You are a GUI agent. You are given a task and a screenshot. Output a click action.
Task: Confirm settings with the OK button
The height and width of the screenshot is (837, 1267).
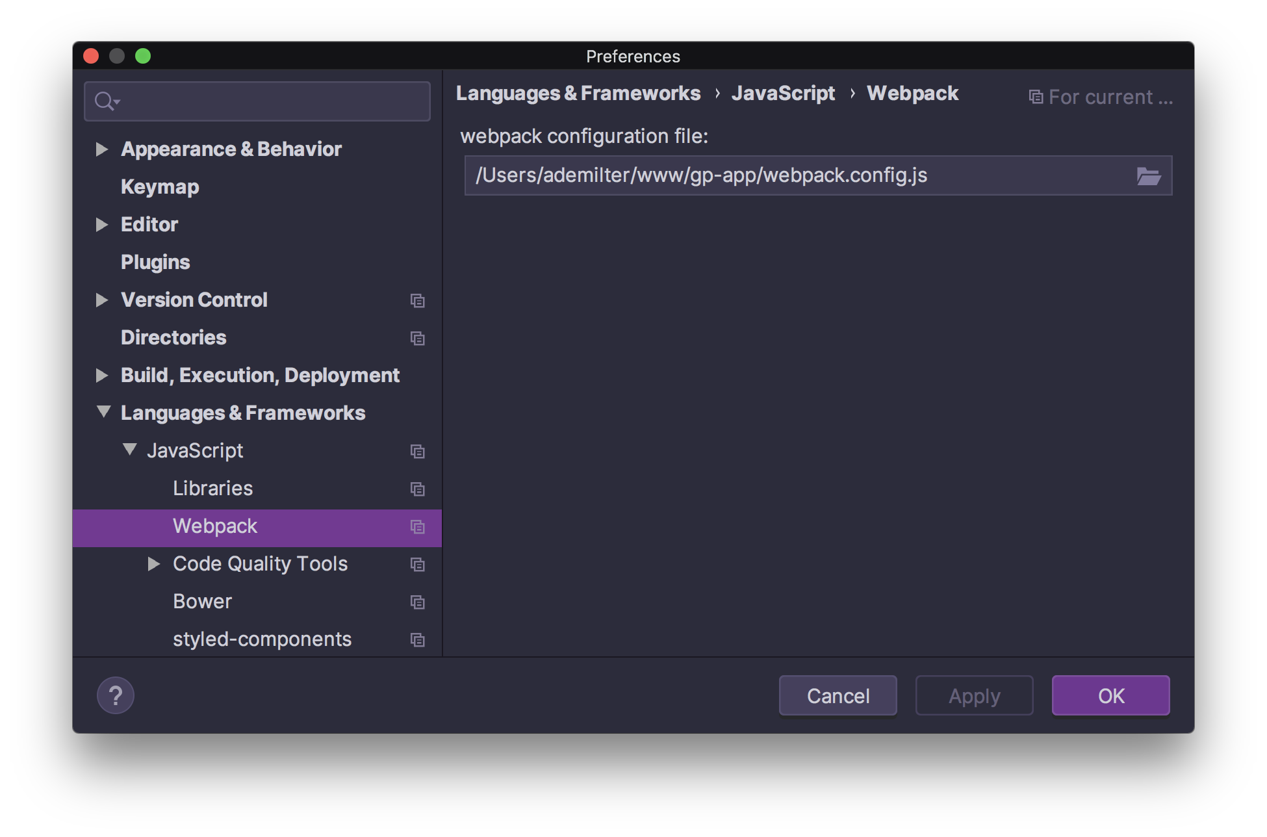click(1110, 695)
